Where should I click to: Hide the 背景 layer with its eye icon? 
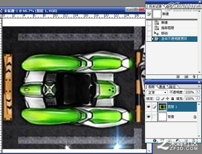(x=149, y=117)
